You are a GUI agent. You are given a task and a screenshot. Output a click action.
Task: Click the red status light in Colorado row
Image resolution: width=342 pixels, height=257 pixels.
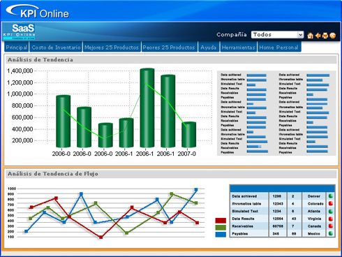331,203
